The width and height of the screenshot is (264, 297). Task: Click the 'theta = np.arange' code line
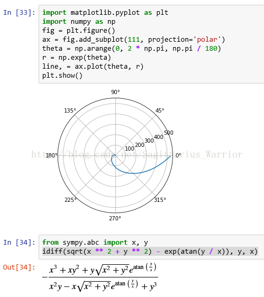tap(132, 49)
